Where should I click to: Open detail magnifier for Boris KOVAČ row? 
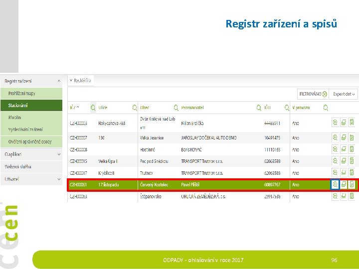[335, 149]
